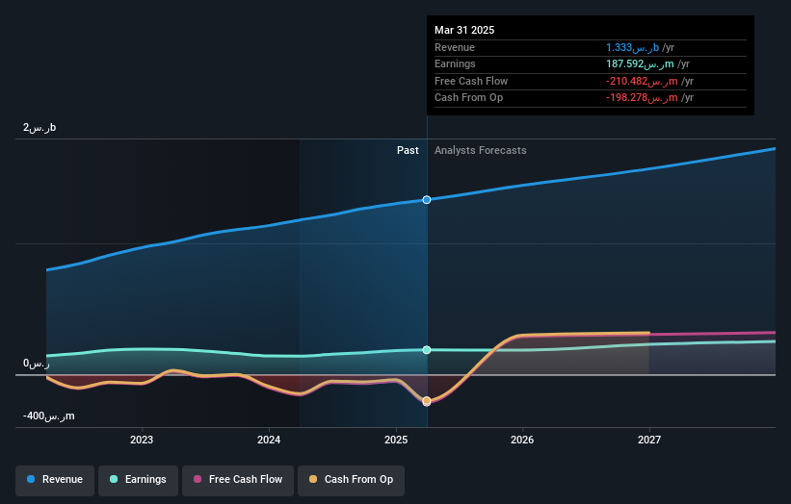The height and width of the screenshot is (504, 791).
Task: Click the teal Earnings legend dot
Action: [x=114, y=479]
